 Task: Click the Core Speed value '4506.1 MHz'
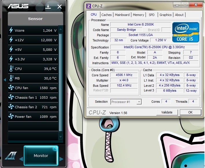pos(124,75)
